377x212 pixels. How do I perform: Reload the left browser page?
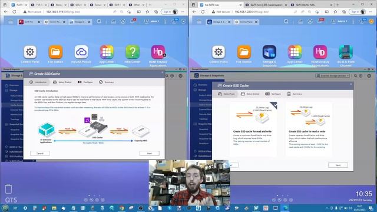(x=14, y=12)
